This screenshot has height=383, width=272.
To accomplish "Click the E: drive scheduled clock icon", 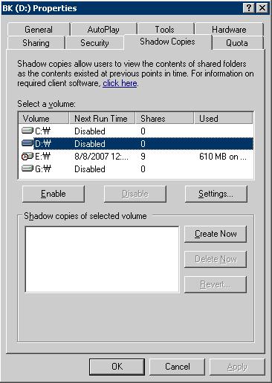I will 27,156.
